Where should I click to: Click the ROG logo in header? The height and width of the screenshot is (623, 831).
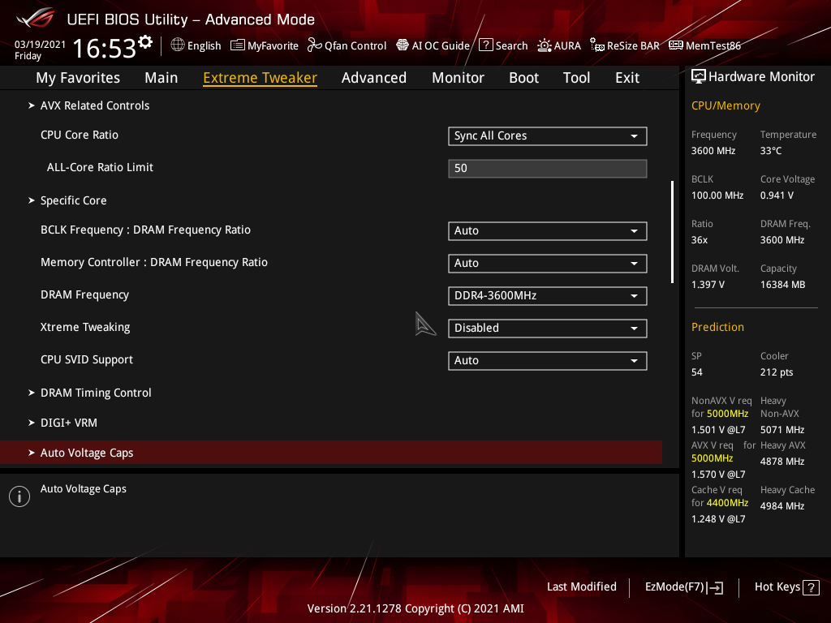36,18
